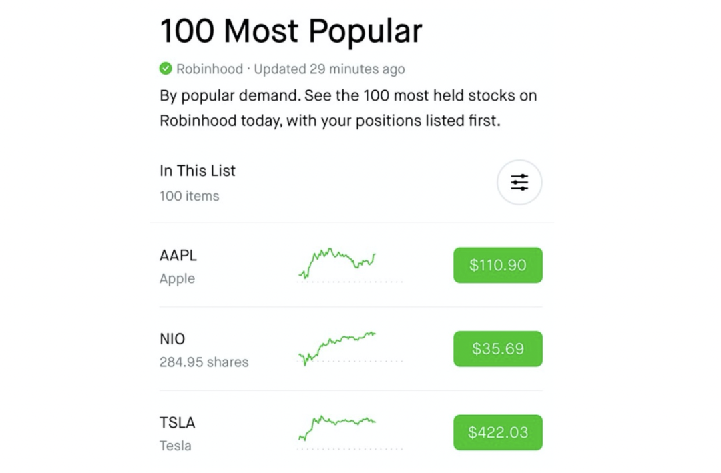The image size is (721, 473).
Task: Click the $422.03 price button for TSLA
Action: (x=497, y=432)
